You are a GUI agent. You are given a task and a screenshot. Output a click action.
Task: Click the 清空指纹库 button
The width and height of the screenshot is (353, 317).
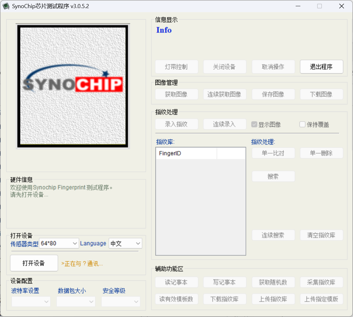click(x=322, y=235)
